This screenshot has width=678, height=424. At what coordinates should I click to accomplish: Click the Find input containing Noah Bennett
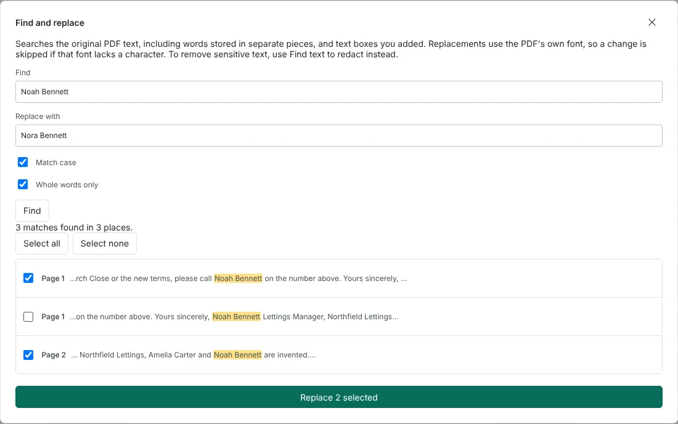click(338, 92)
